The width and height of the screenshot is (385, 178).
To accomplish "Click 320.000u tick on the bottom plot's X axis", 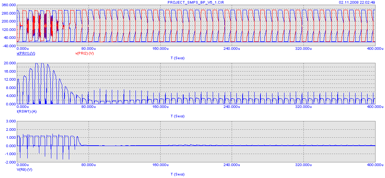I will point(303,165).
